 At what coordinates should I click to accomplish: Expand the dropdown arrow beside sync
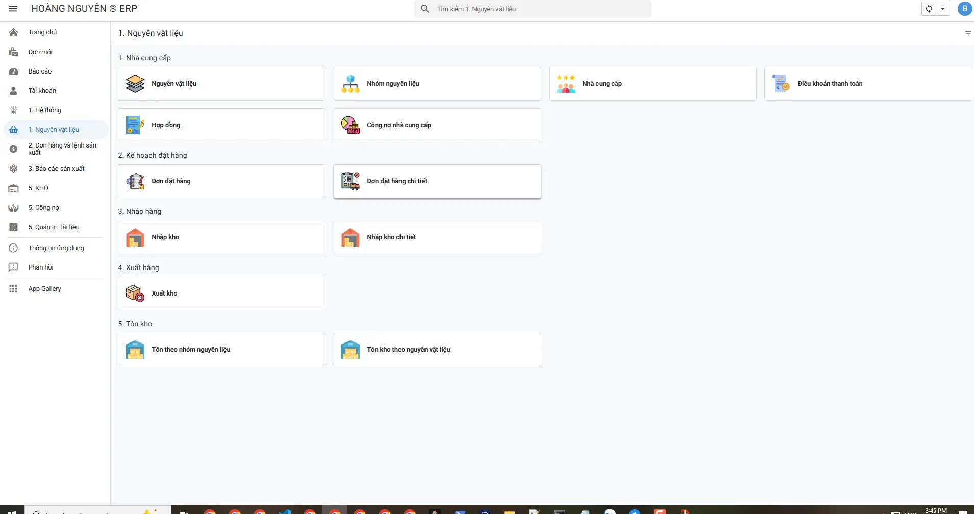coord(943,9)
